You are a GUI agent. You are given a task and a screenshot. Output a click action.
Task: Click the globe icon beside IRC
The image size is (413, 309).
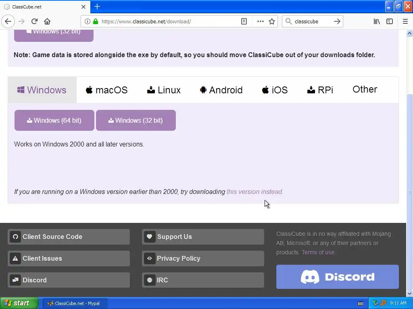(149, 280)
